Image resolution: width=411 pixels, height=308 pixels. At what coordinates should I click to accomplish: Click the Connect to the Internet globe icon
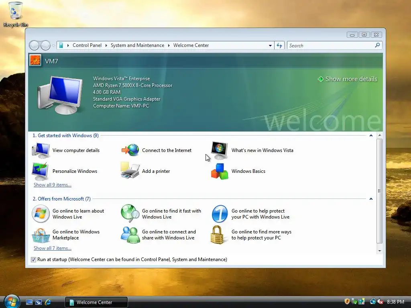[x=130, y=150]
